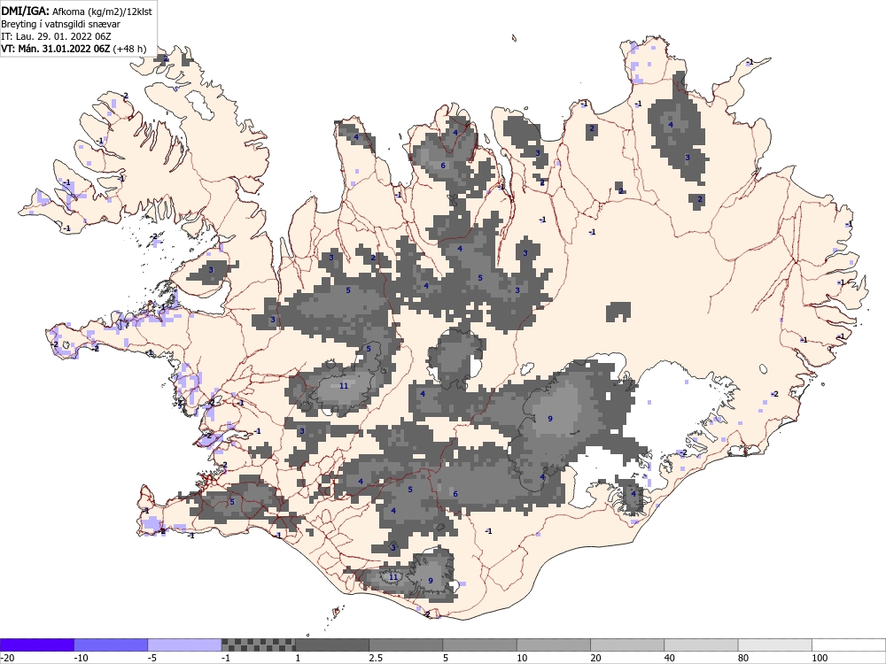Viewport: 886px width, 664px height.
Task: Select the legend swatch between 10 and 20
Action: point(553,645)
